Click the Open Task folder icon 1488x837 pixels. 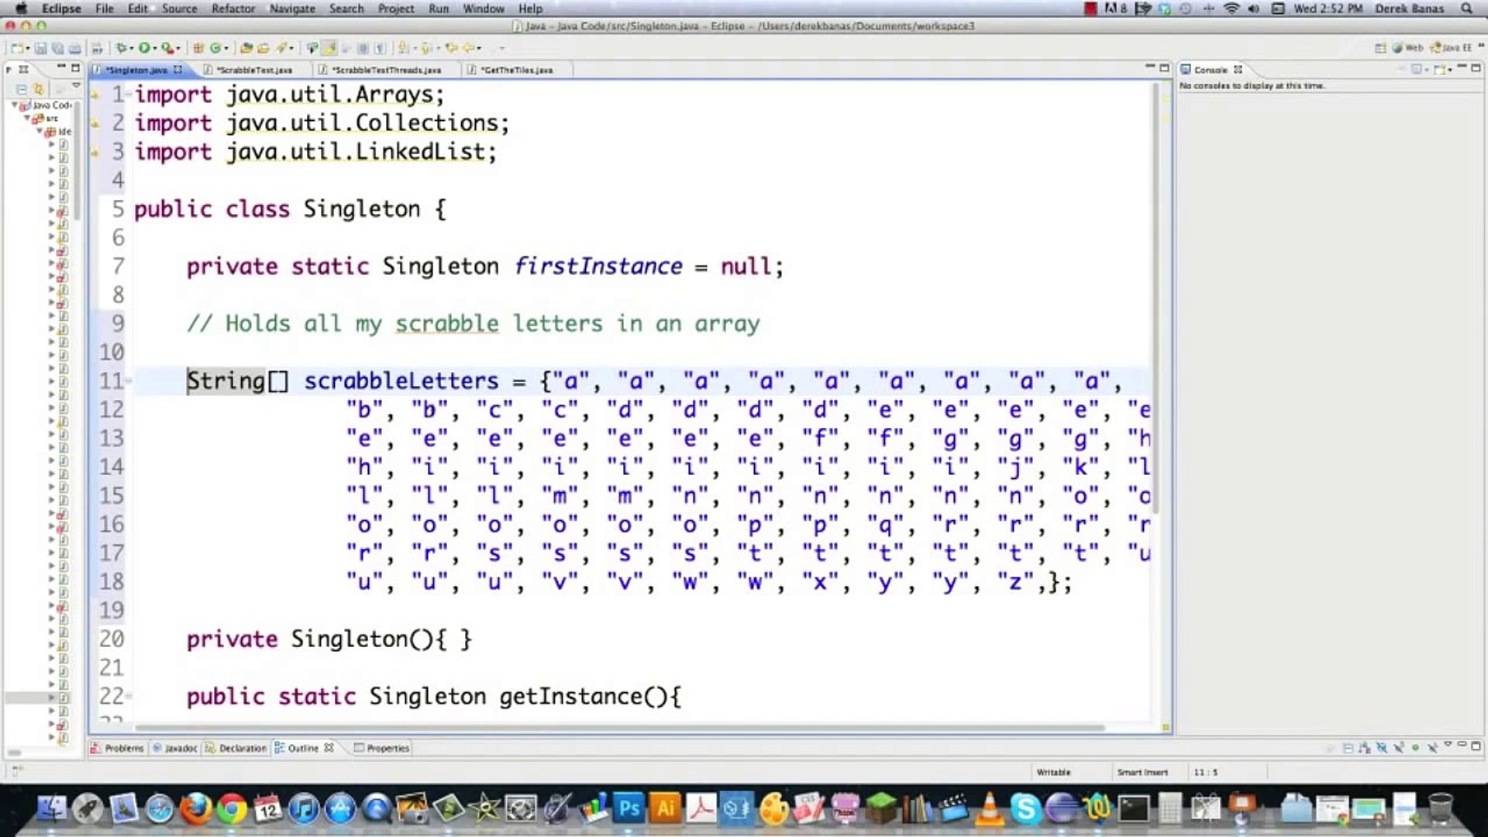tap(263, 48)
